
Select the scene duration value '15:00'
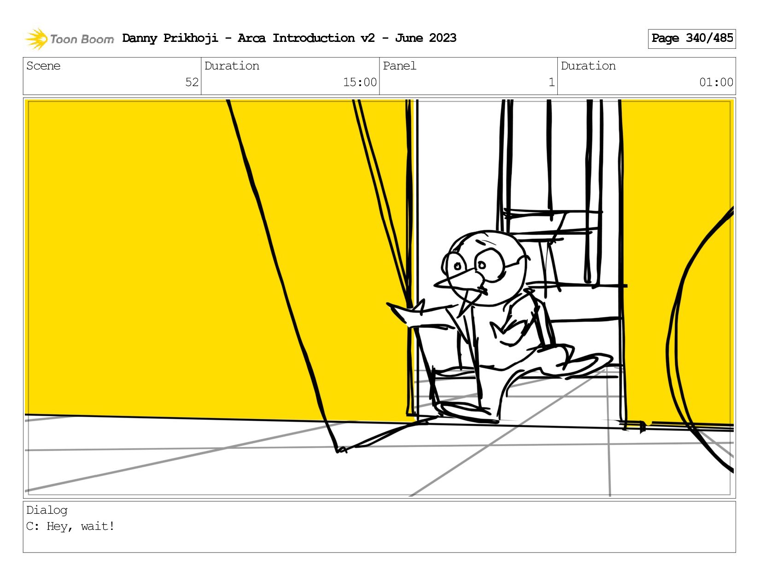pyautogui.click(x=360, y=82)
